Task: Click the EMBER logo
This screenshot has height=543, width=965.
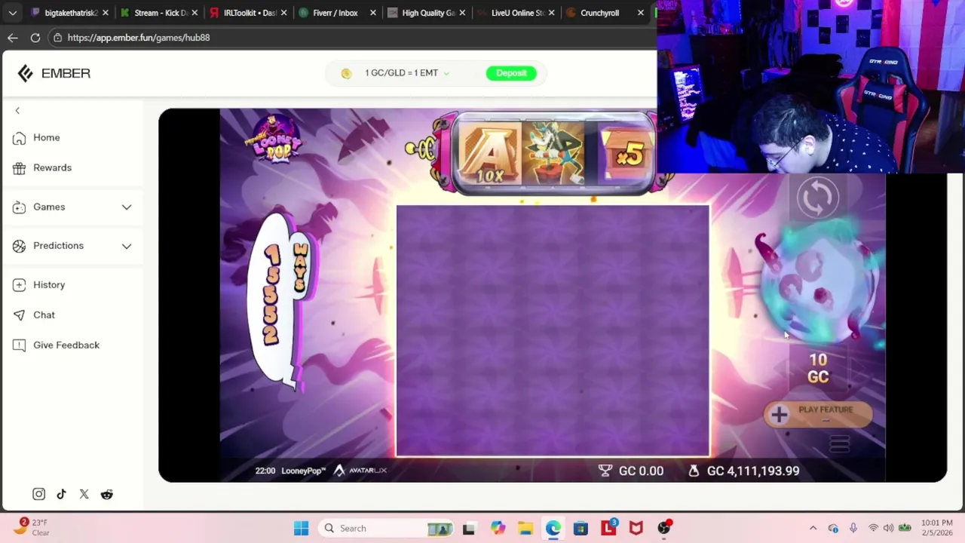Action: [54, 73]
